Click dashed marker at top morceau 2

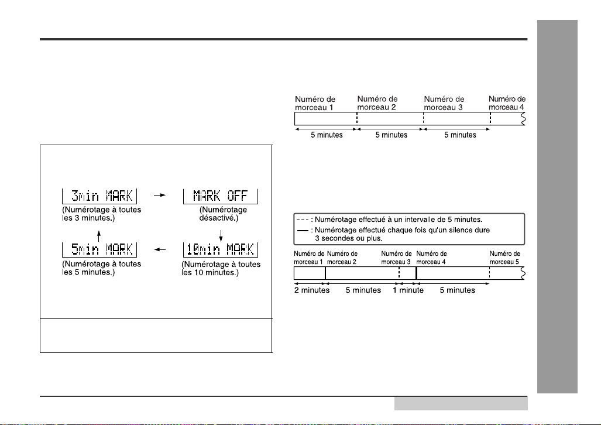coord(357,118)
